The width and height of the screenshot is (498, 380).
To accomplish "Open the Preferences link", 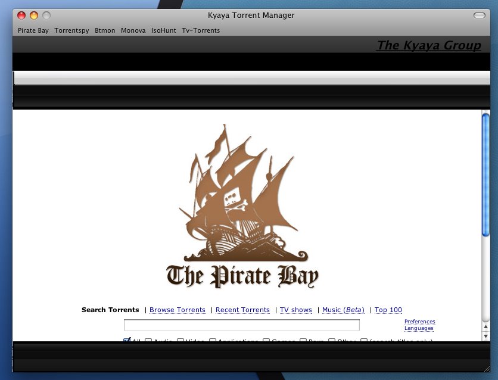I will coord(419,322).
